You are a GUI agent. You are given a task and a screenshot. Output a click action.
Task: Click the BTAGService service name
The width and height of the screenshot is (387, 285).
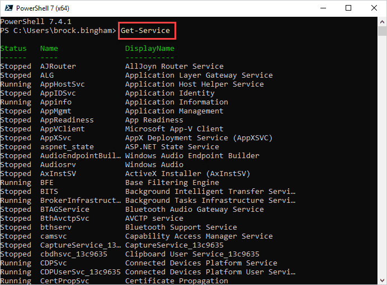tap(65, 210)
